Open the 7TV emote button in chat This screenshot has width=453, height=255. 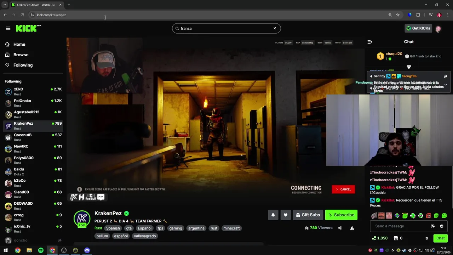[x=432, y=226]
